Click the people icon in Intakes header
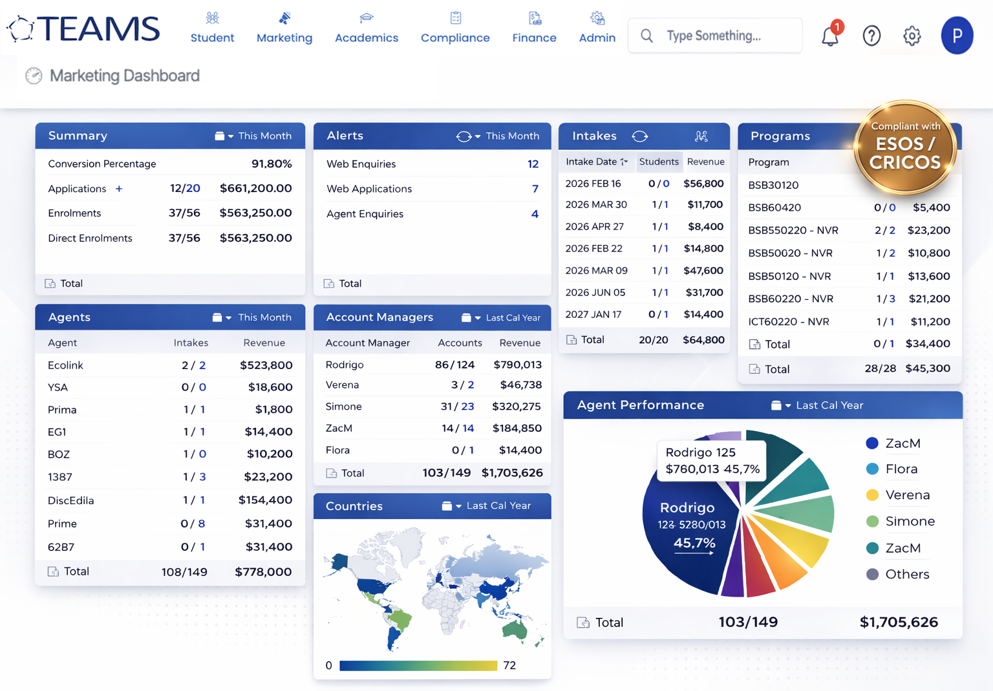 coord(701,136)
